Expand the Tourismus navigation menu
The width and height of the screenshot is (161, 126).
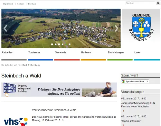click(34, 52)
